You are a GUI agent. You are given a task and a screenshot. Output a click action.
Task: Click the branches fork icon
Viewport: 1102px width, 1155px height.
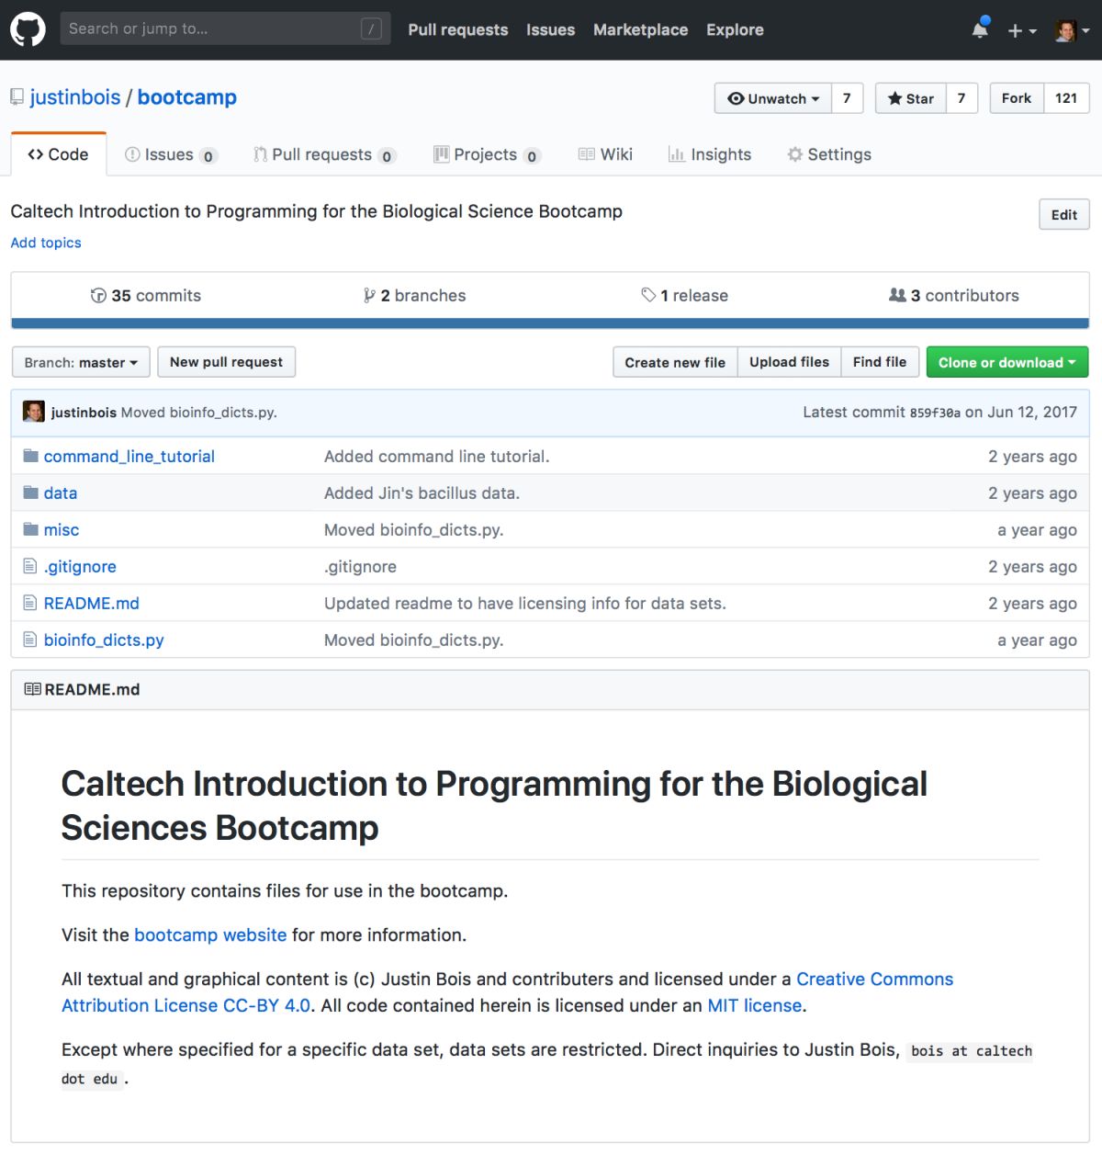(369, 296)
